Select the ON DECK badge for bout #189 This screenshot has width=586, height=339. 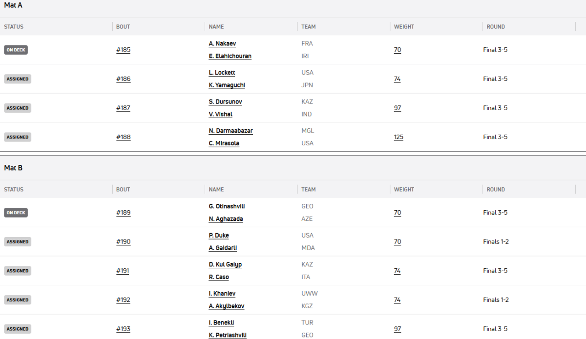tap(16, 213)
